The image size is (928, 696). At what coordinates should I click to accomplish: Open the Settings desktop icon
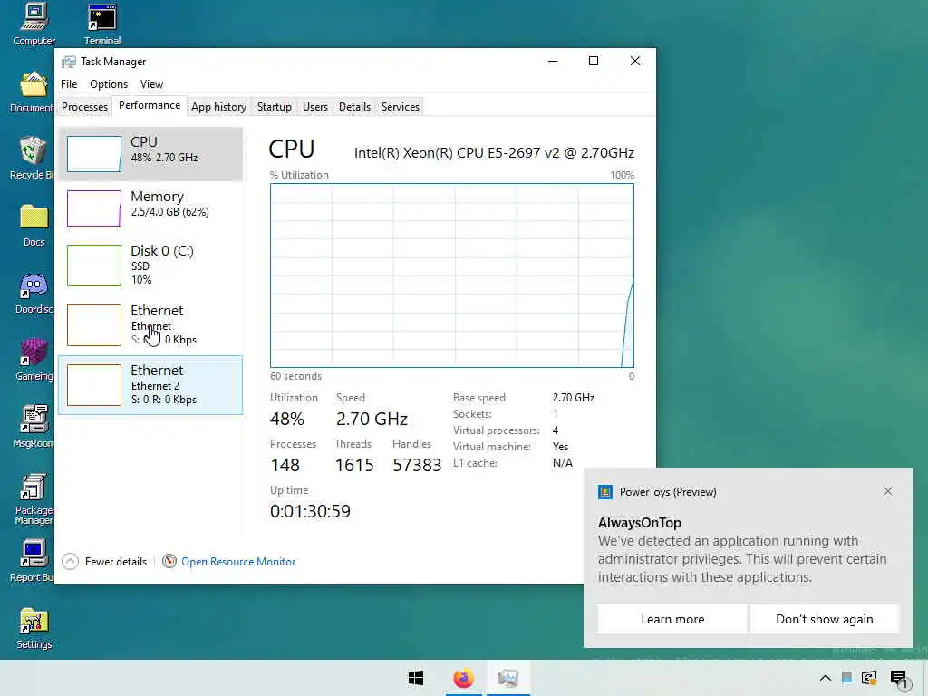[34, 629]
